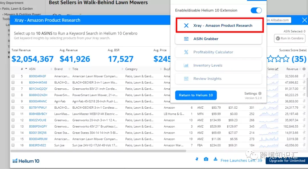Image resolution: width=308 pixels, height=169 pixels.
Task: Sort by Category column header
Action: pos(131,69)
